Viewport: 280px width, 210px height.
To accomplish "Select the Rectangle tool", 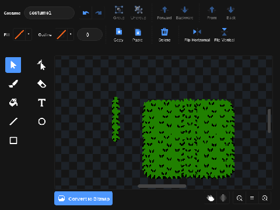I will pyautogui.click(x=13, y=141).
